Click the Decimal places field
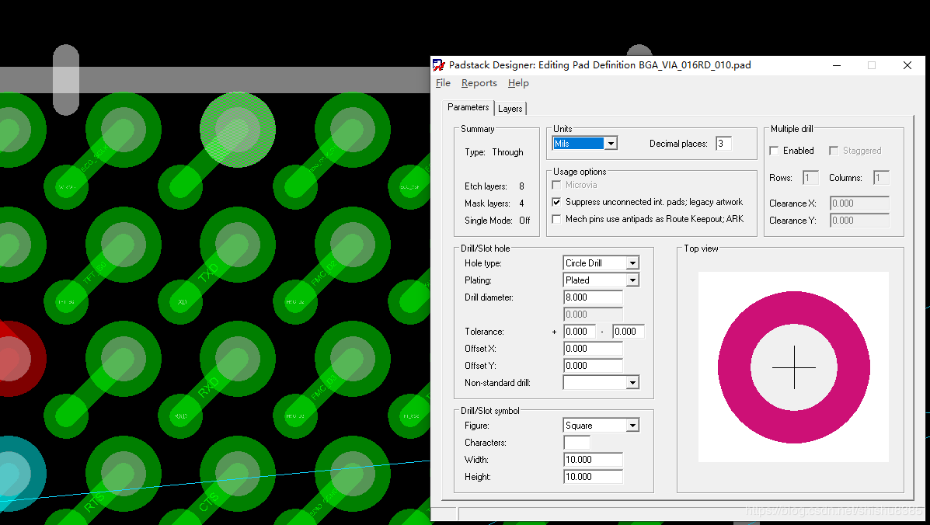 pyautogui.click(x=723, y=144)
